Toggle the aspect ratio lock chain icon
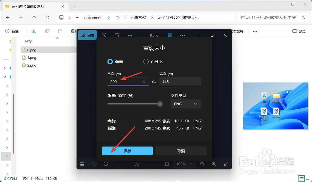This screenshot has height=182, width=312. 154,81
